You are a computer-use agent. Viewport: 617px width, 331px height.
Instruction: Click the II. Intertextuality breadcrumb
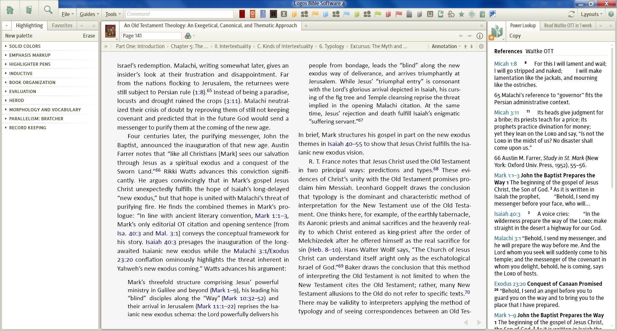pos(233,46)
